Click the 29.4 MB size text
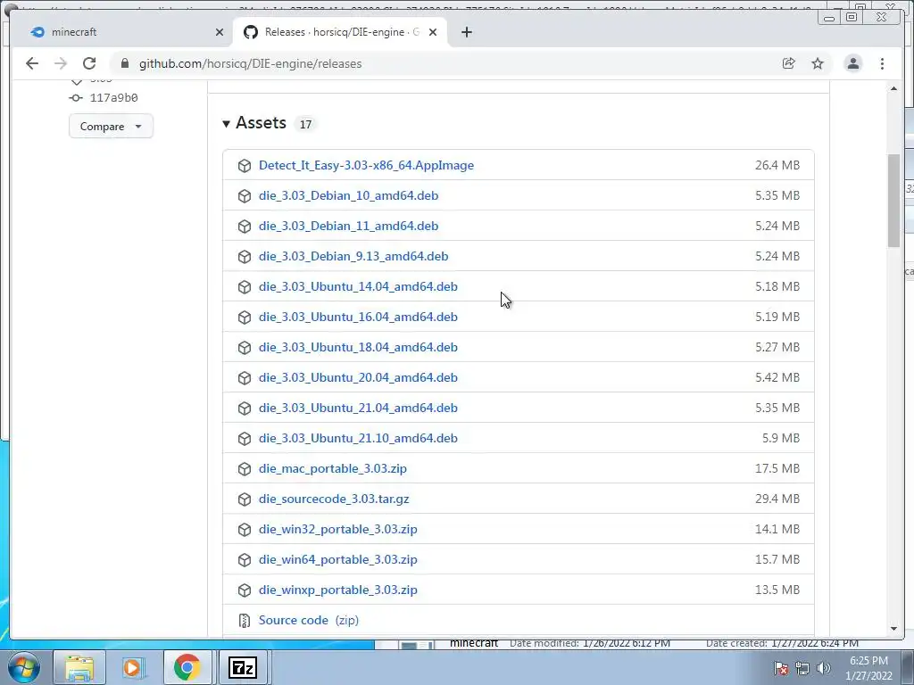The image size is (914, 685). (x=777, y=499)
